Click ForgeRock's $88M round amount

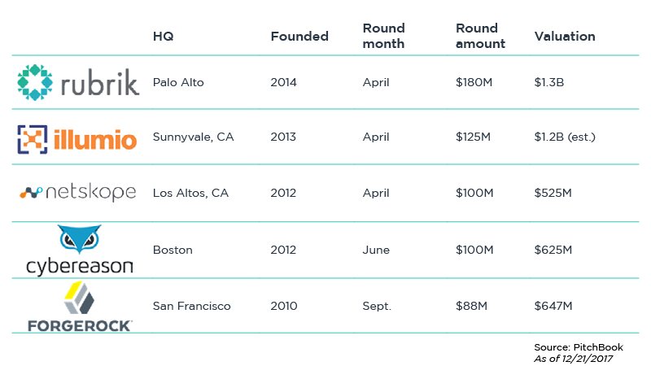click(x=471, y=306)
